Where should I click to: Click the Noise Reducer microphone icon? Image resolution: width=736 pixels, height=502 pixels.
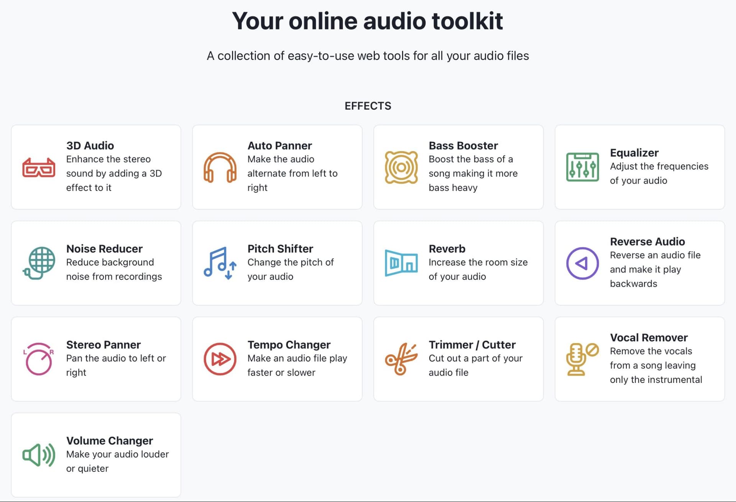tap(38, 263)
